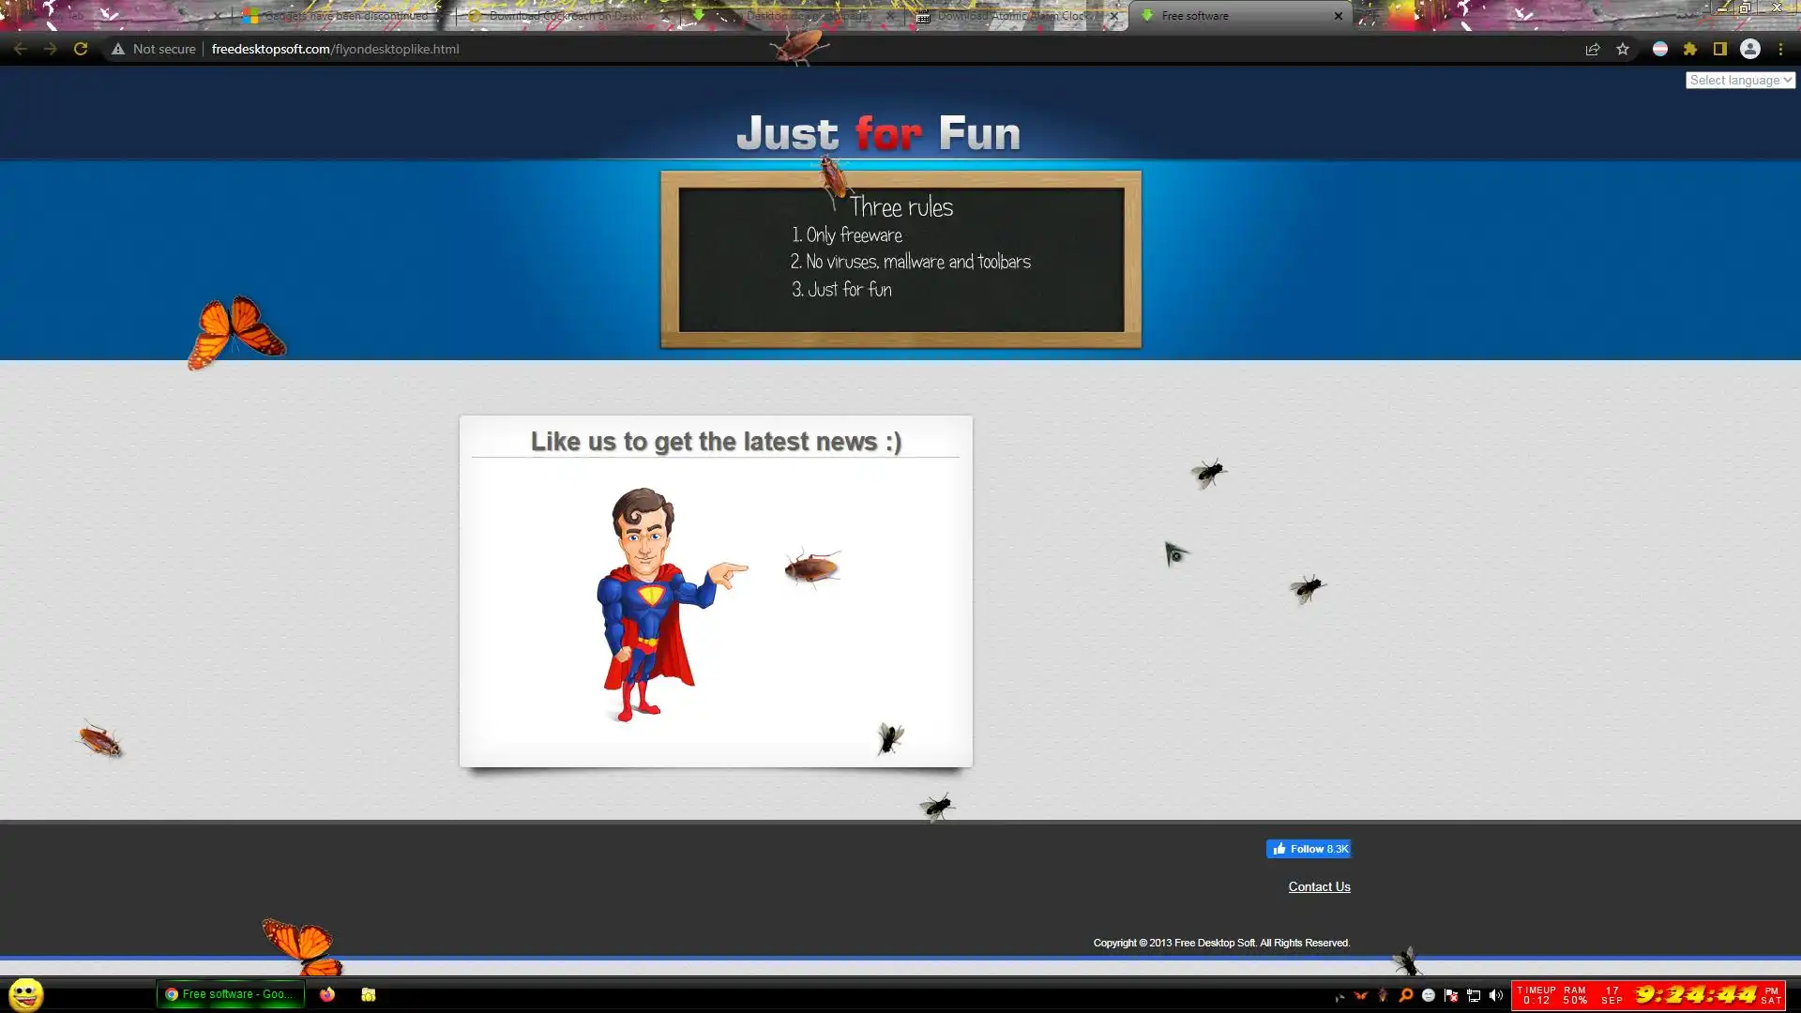Open the browser extensions puzzle icon
Viewport: 1801px width, 1013px height.
click(x=1690, y=49)
